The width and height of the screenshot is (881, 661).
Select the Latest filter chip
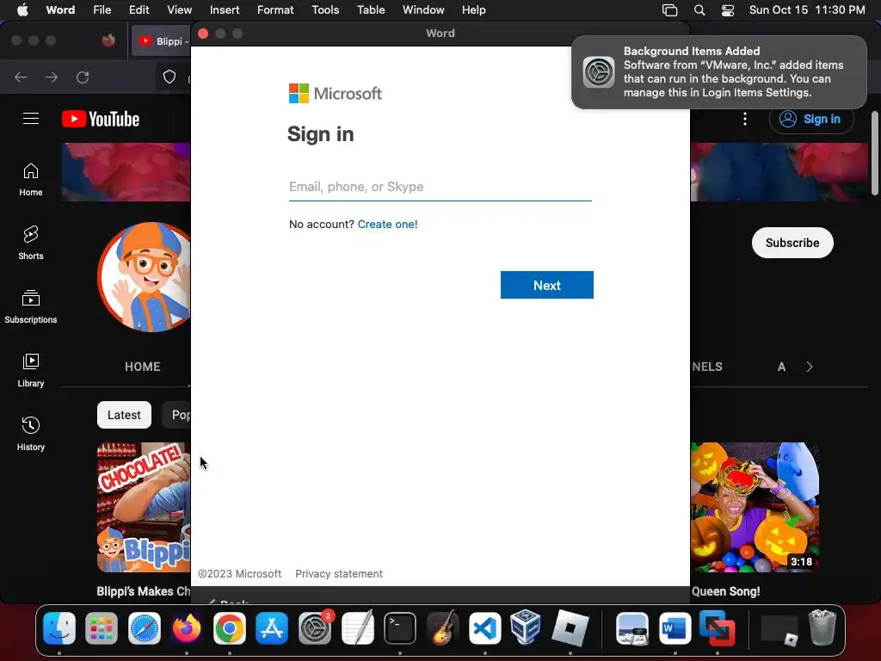[x=124, y=415]
